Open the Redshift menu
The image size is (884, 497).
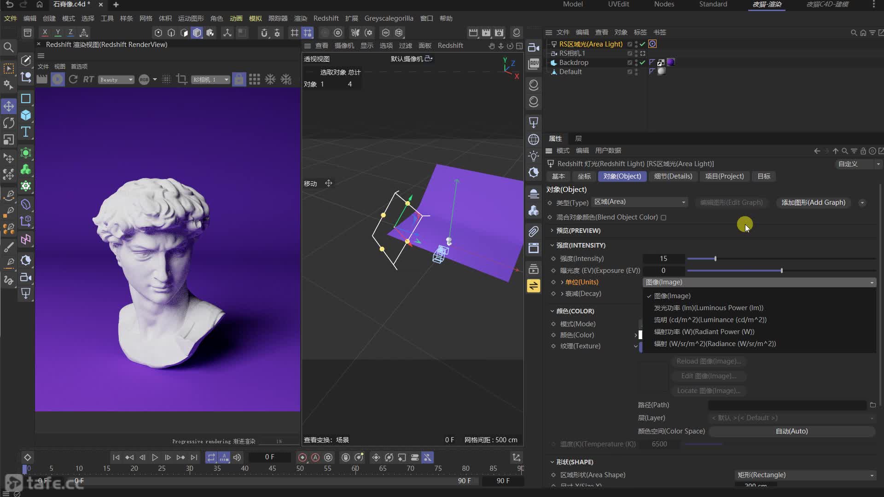tap(326, 18)
